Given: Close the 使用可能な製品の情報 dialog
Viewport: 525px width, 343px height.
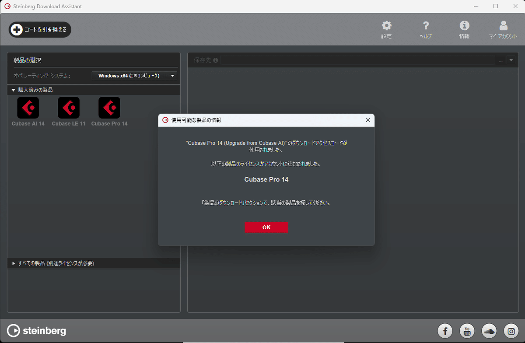Looking at the screenshot, I should pyautogui.click(x=367, y=120).
